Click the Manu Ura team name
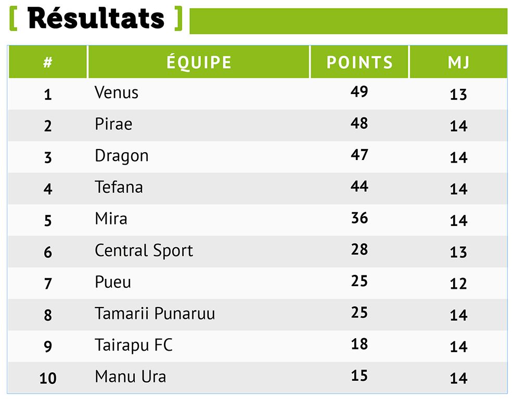 tap(130, 377)
